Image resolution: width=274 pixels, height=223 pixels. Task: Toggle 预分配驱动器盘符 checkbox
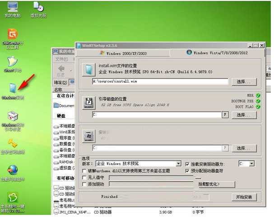click(187, 171)
